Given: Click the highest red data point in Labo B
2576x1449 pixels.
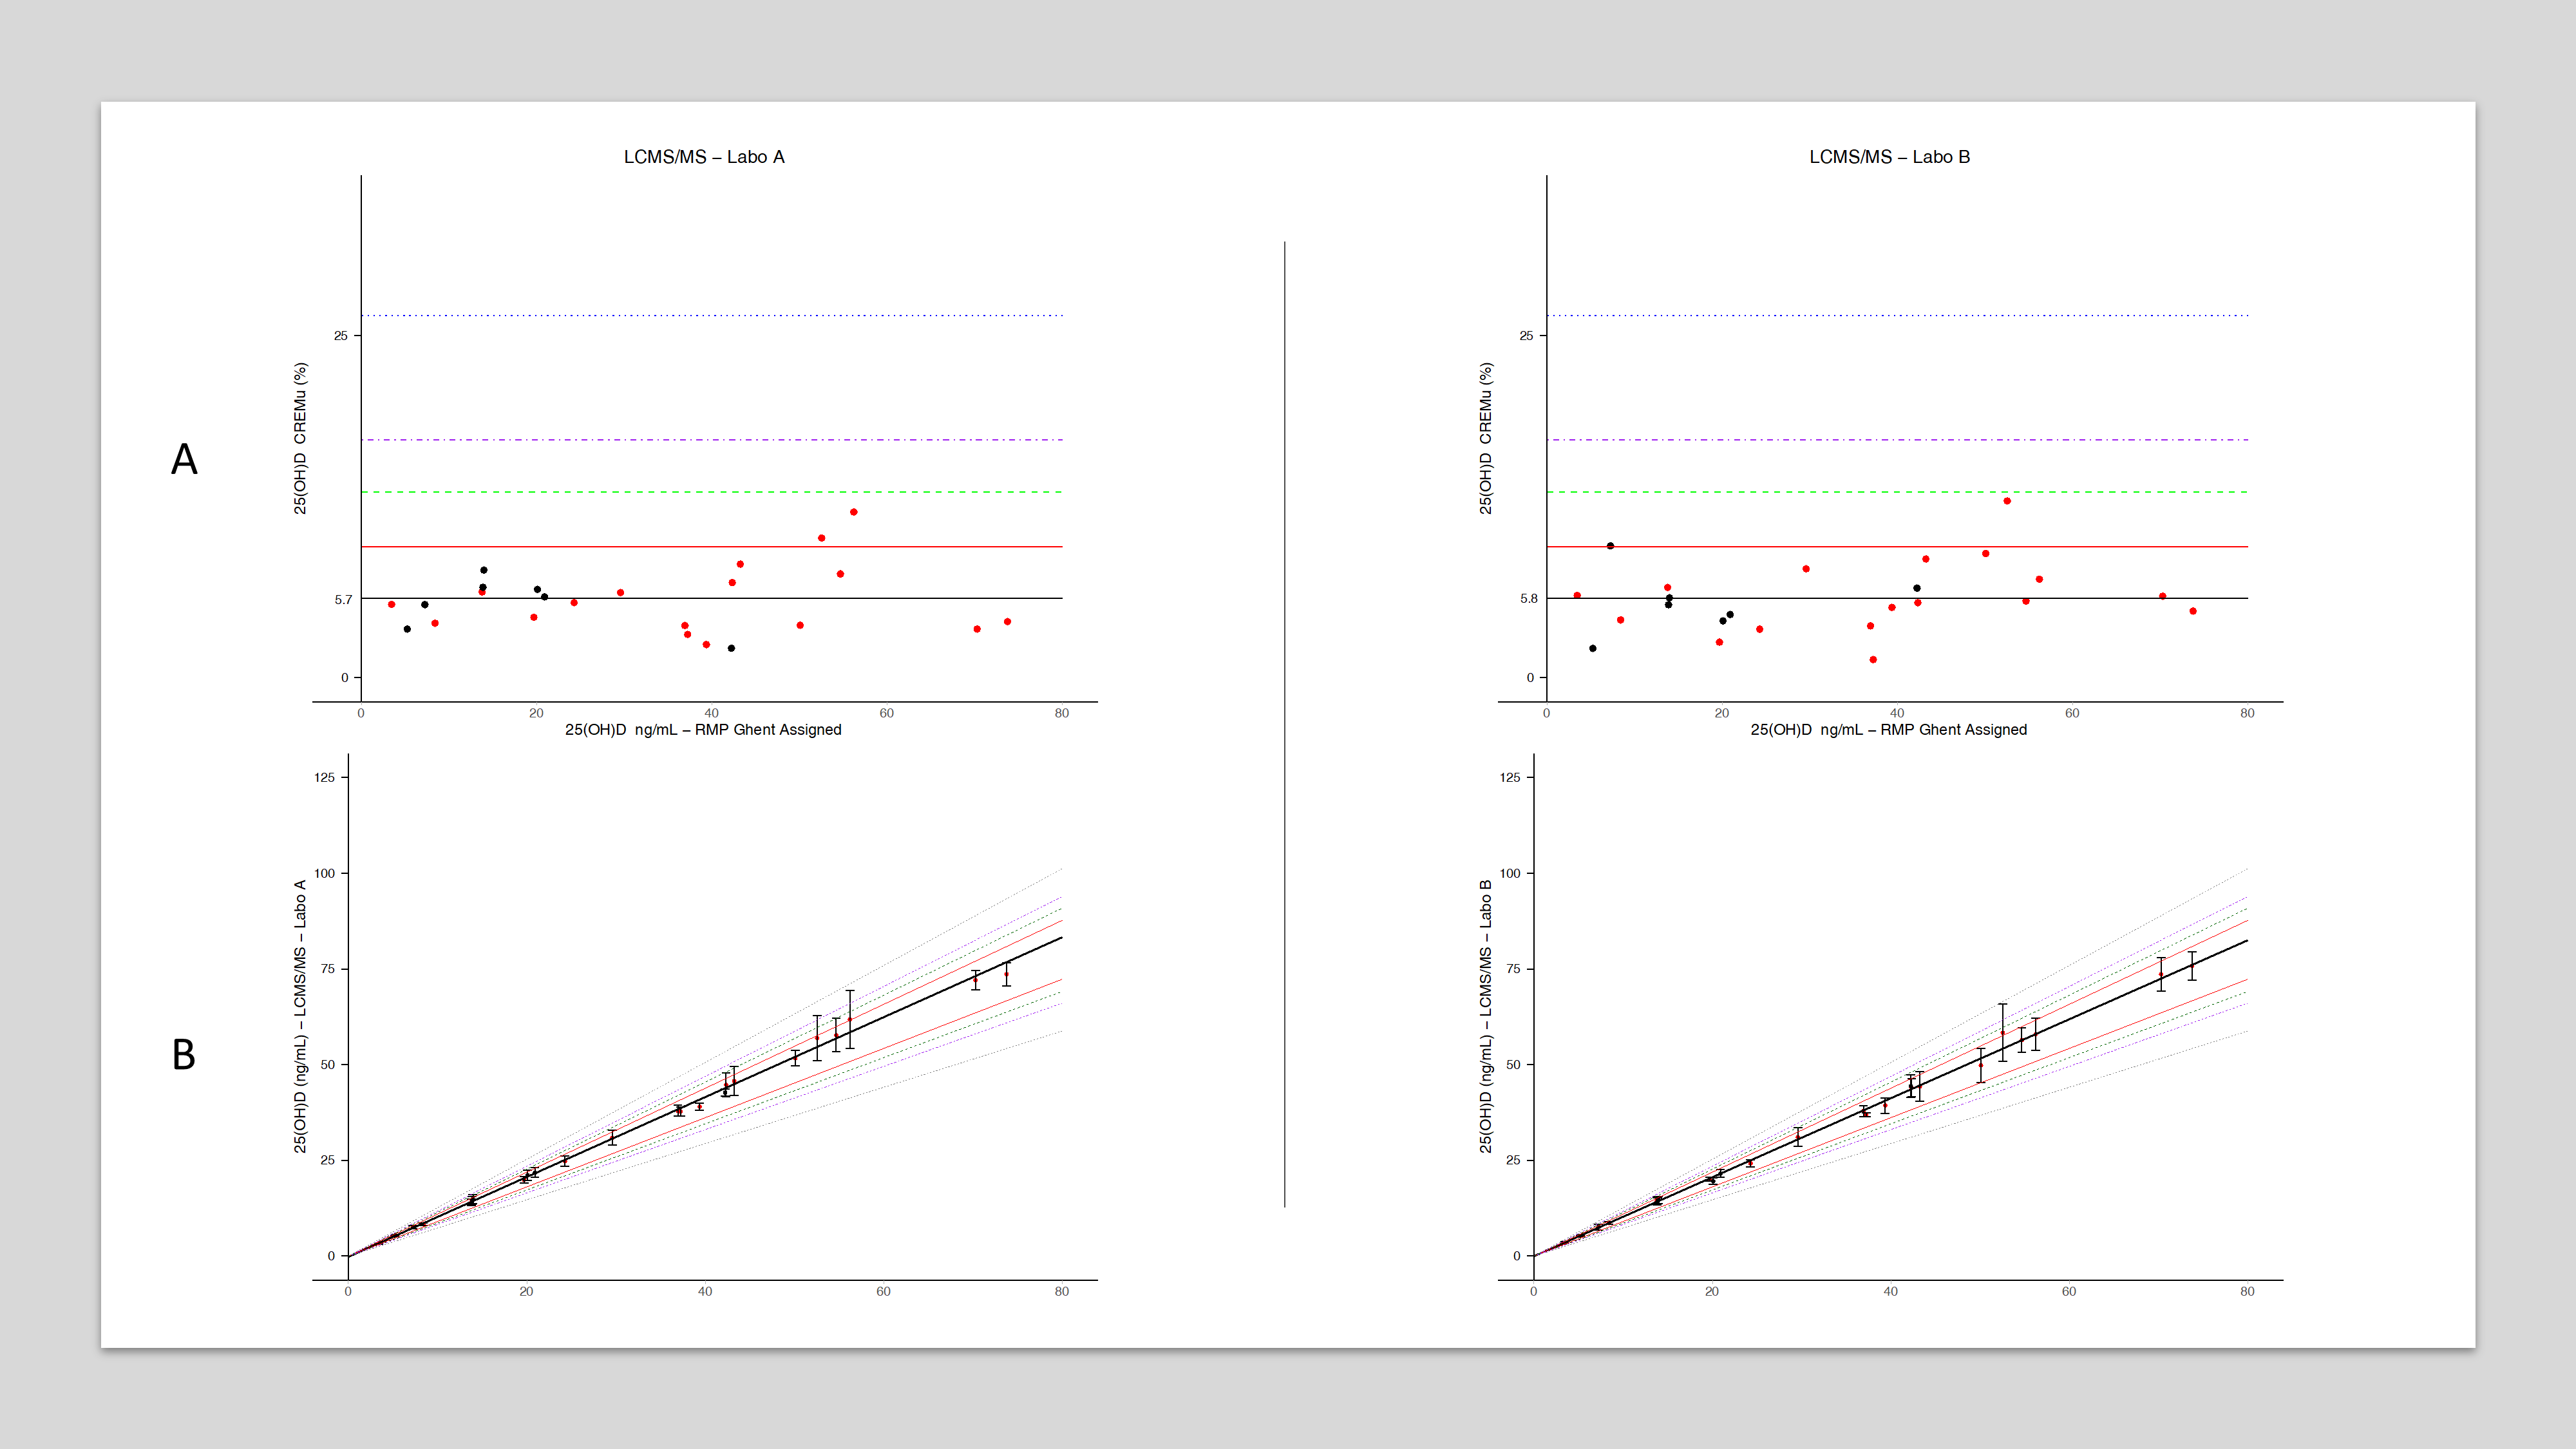Looking at the screenshot, I should (2007, 501).
